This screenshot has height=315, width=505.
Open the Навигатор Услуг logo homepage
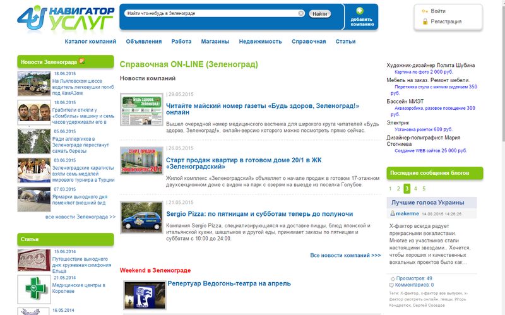tap(66, 18)
